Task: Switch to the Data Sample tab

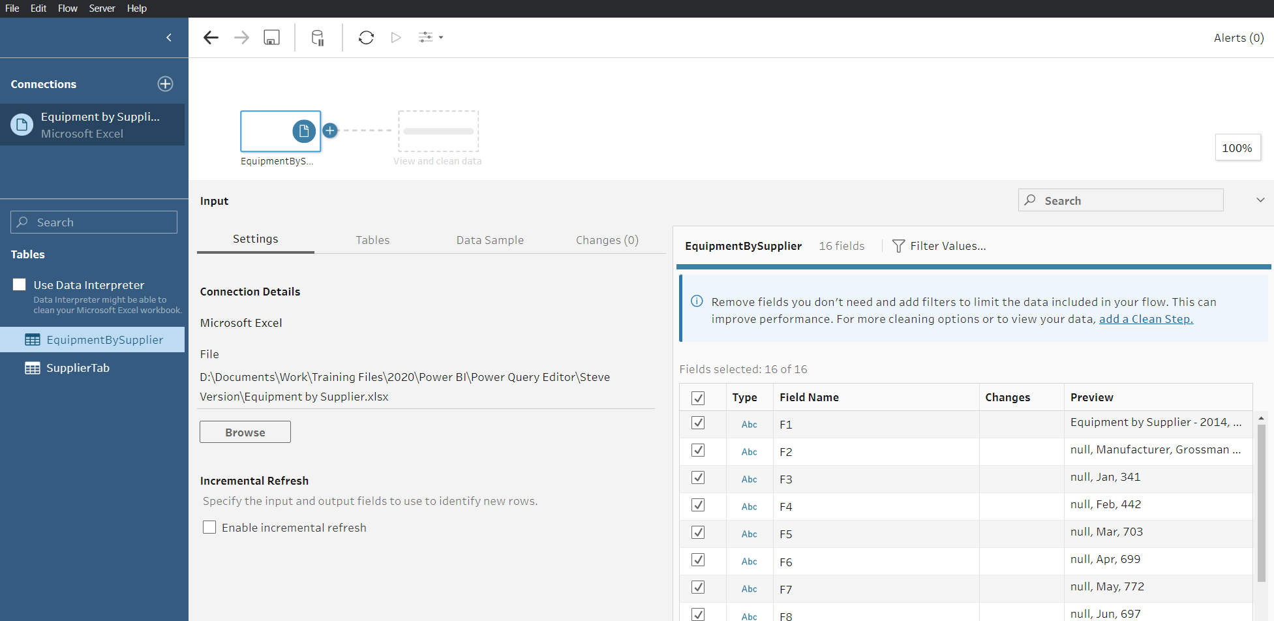Action: (490, 239)
